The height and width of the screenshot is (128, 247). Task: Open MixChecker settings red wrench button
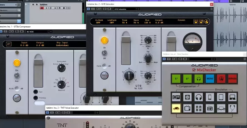[221, 78]
